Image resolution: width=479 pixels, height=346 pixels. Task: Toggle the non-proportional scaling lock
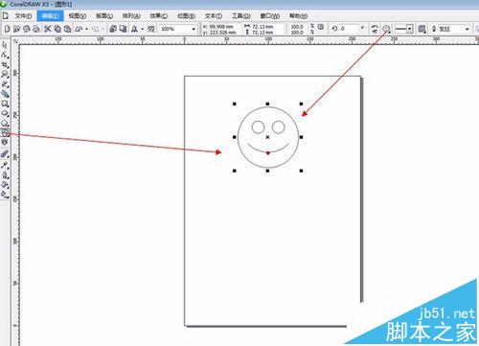(321, 28)
